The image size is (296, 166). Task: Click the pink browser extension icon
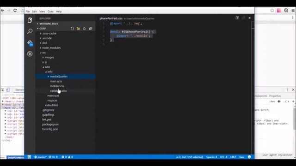[279, 11]
